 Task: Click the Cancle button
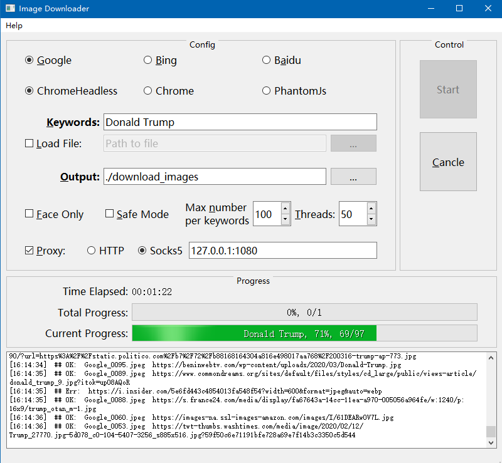click(448, 162)
